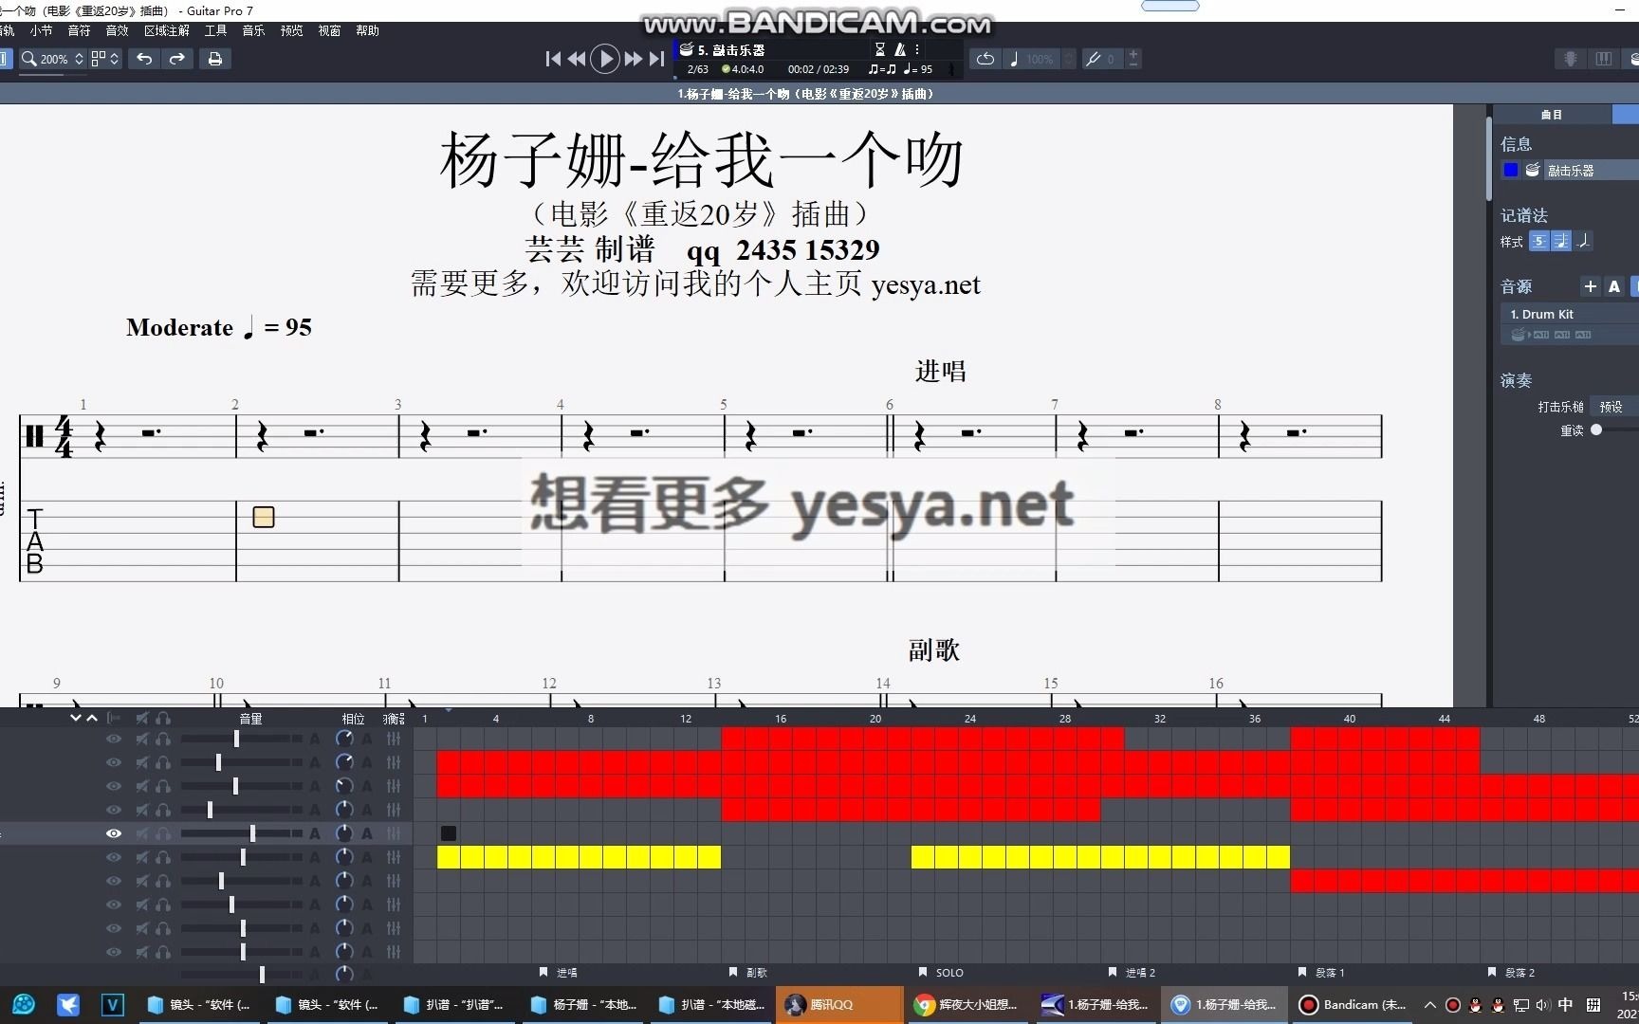Click the tab cursor in bar 2

[264, 517]
